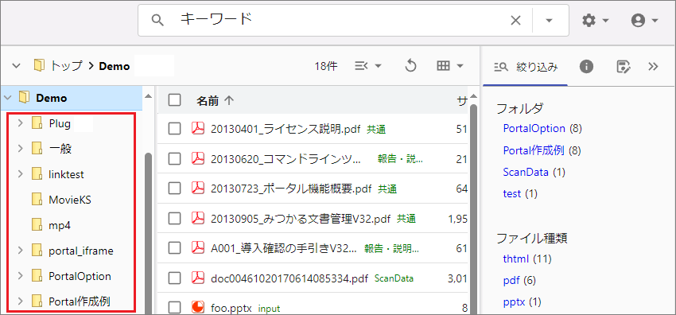Click the search magnifier icon
The height and width of the screenshot is (315, 676).
point(158,20)
